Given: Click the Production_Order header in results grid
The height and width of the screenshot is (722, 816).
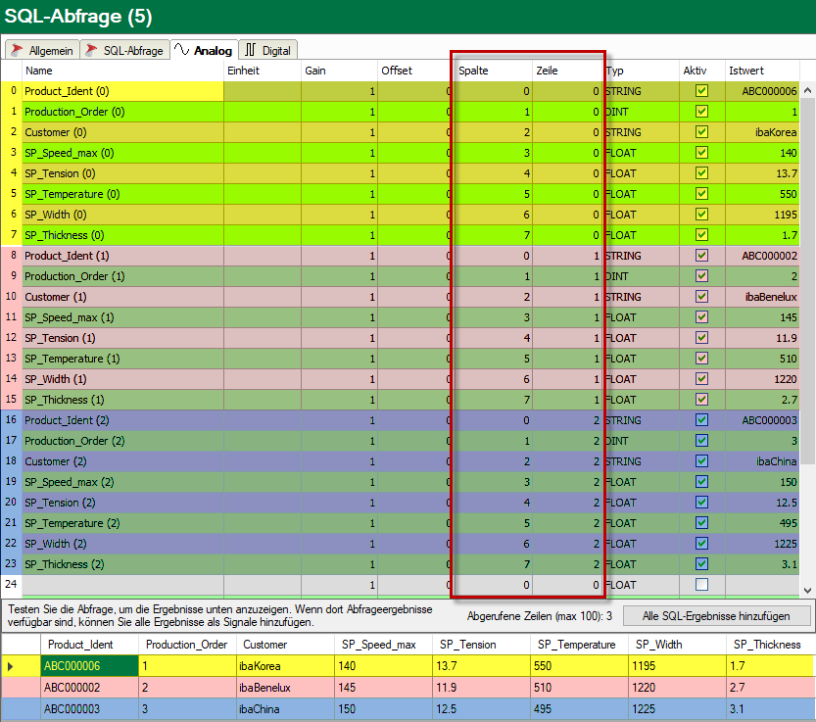Looking at the screenshot, I should 187,645.
